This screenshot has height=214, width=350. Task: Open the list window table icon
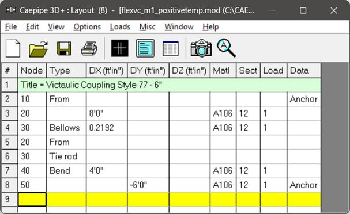(x=171, y=48)
